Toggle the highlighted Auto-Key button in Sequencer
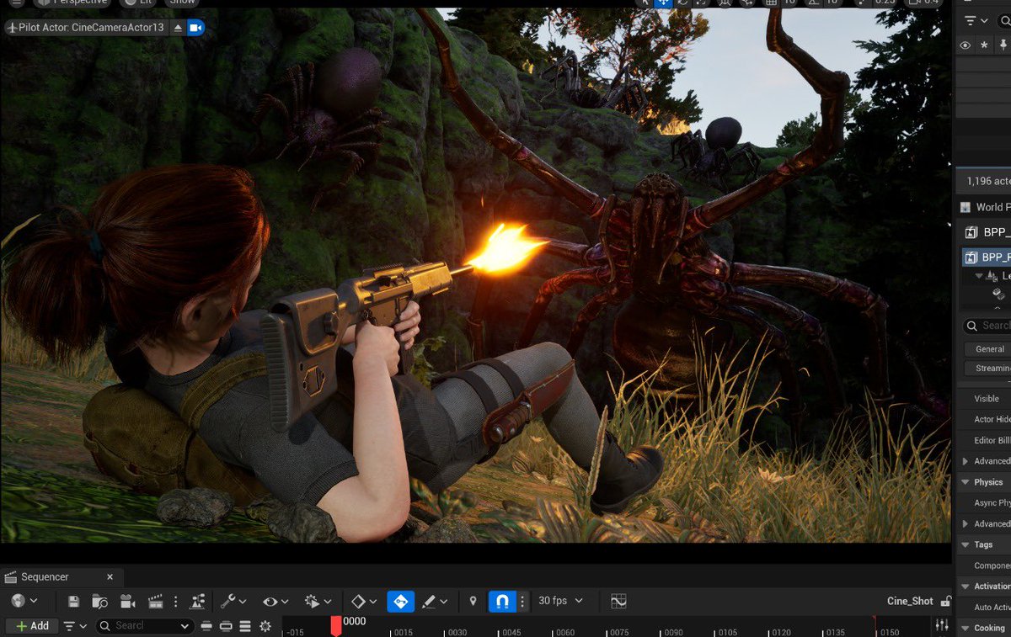The height and width of the screenshot is (637, 1011). (x=401, y=602)
